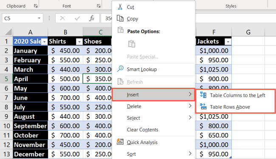The image size is (276, 159).
Task: Click the Table Rows Above icon
Action: [x=203, y=106]
